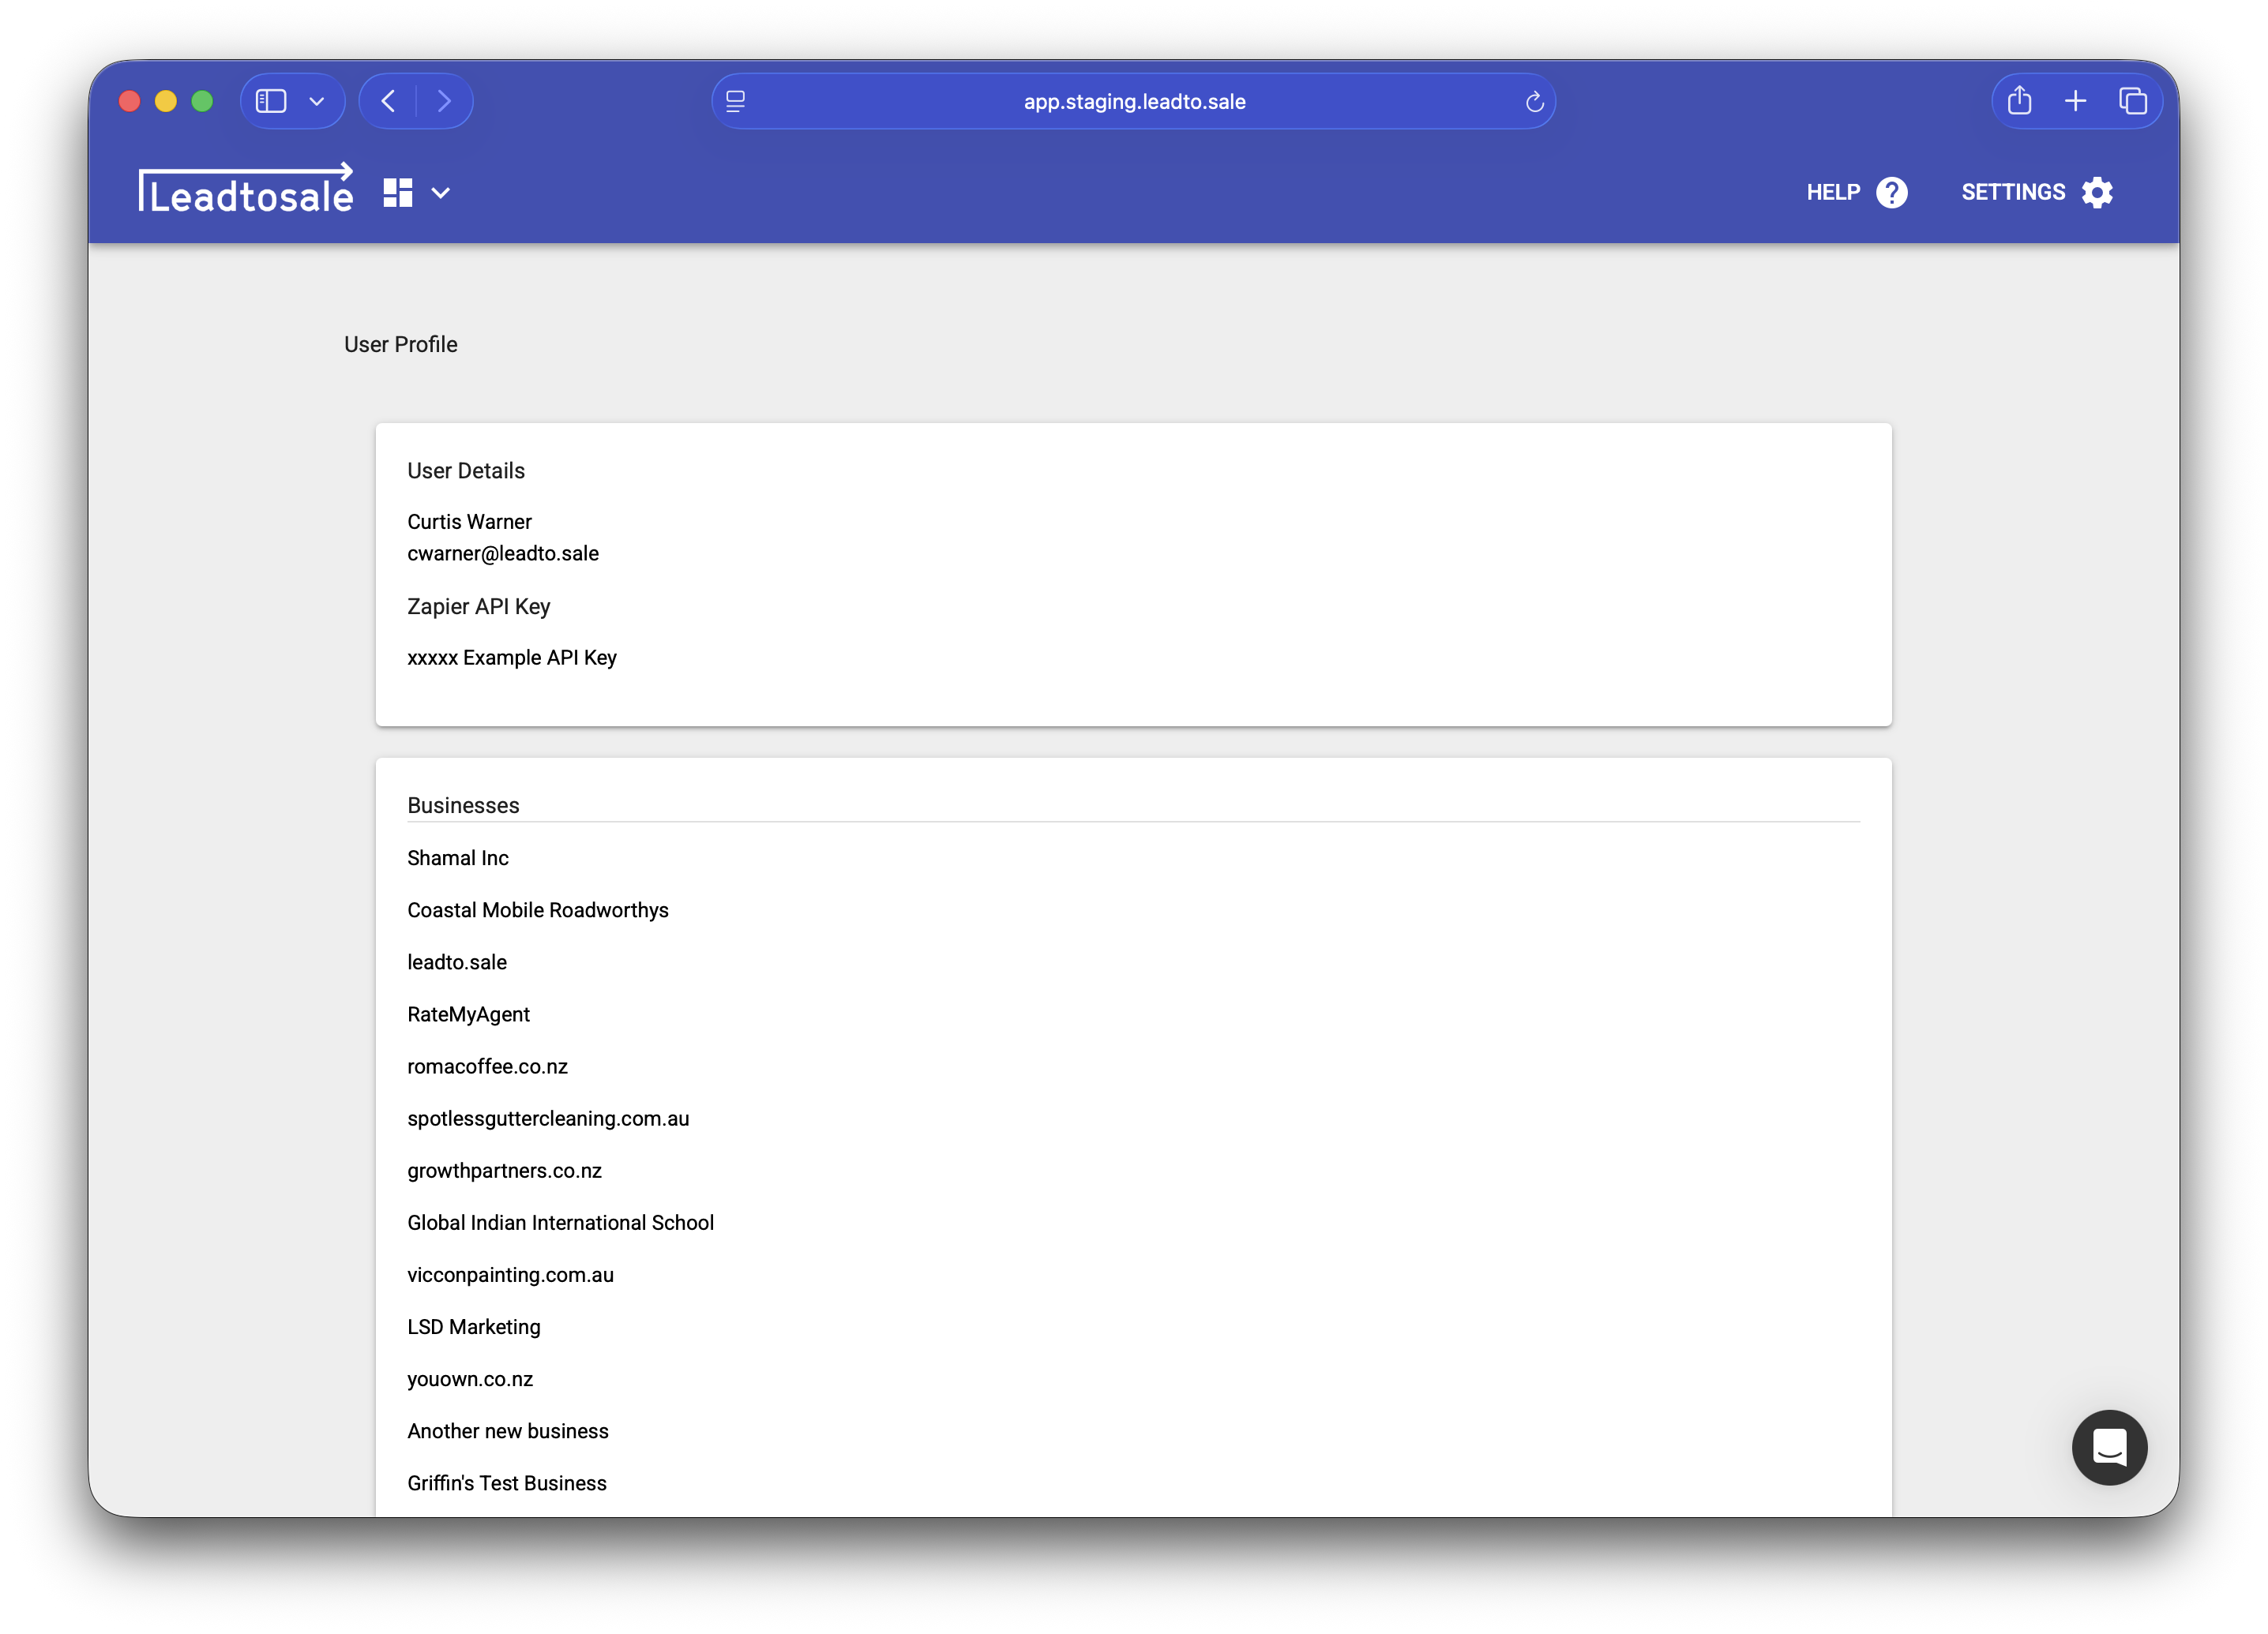Open Settings via the gear icon
2268x1634 pixels.
(2097, 192)
